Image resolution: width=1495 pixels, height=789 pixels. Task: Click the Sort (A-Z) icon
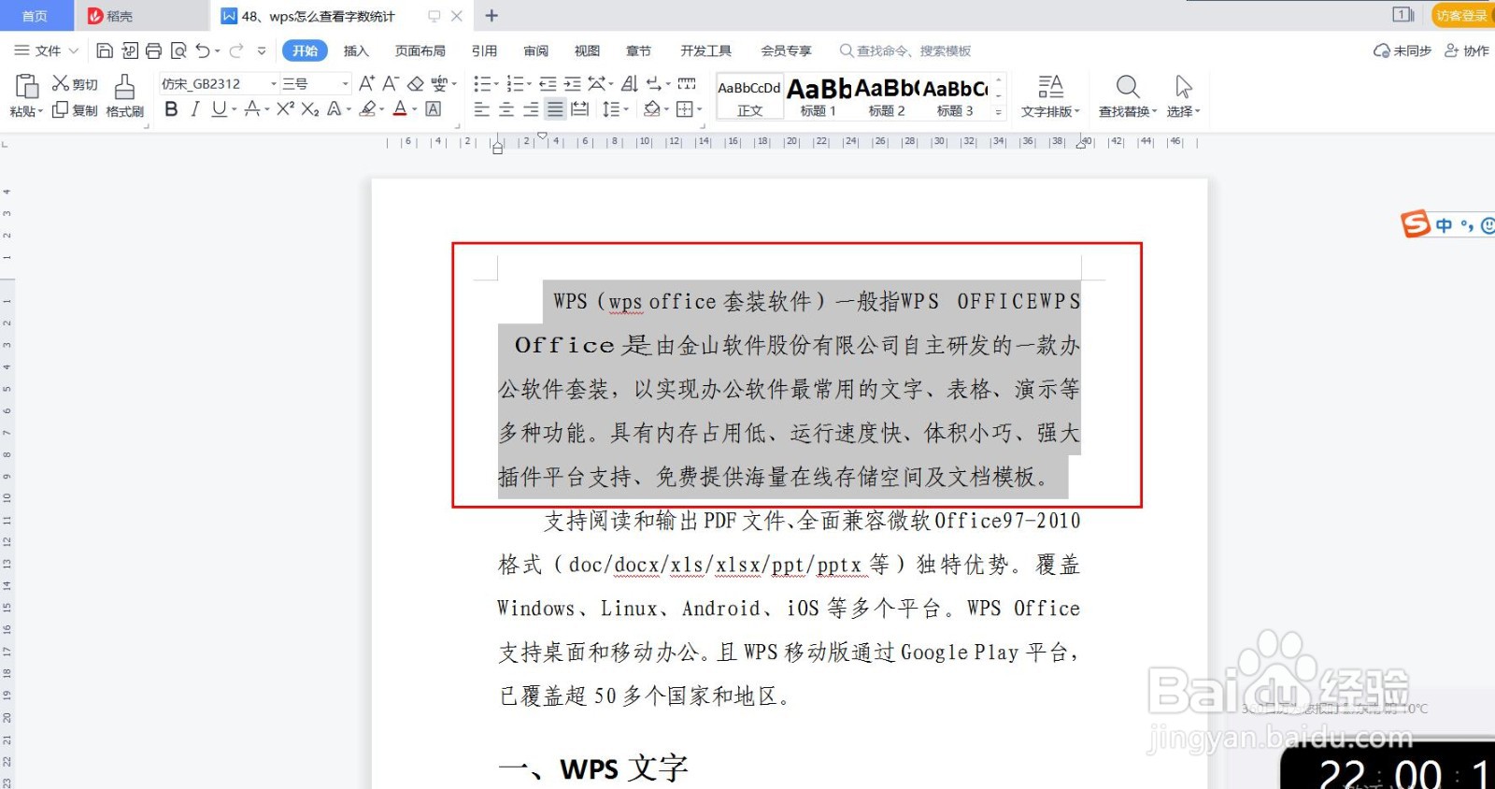630,83
